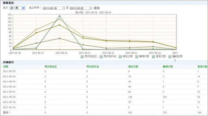Focus the end date field 2011-05-25
Screen dimensions: 208x116
point(80,8)
